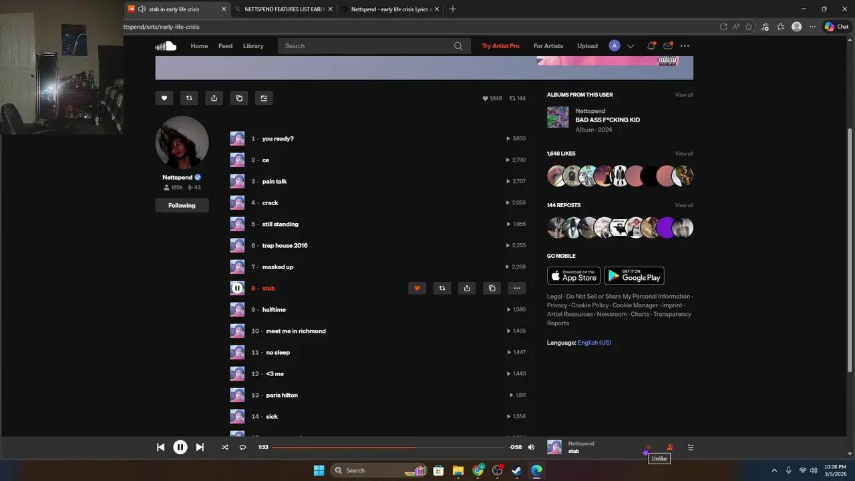Click Try Artist Pro
This screenshot has width=855, height=481.
(x=500, y=46)
